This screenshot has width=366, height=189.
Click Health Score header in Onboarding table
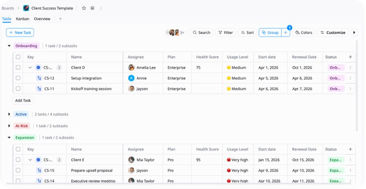pyautogui.click(x=207, y=57)
